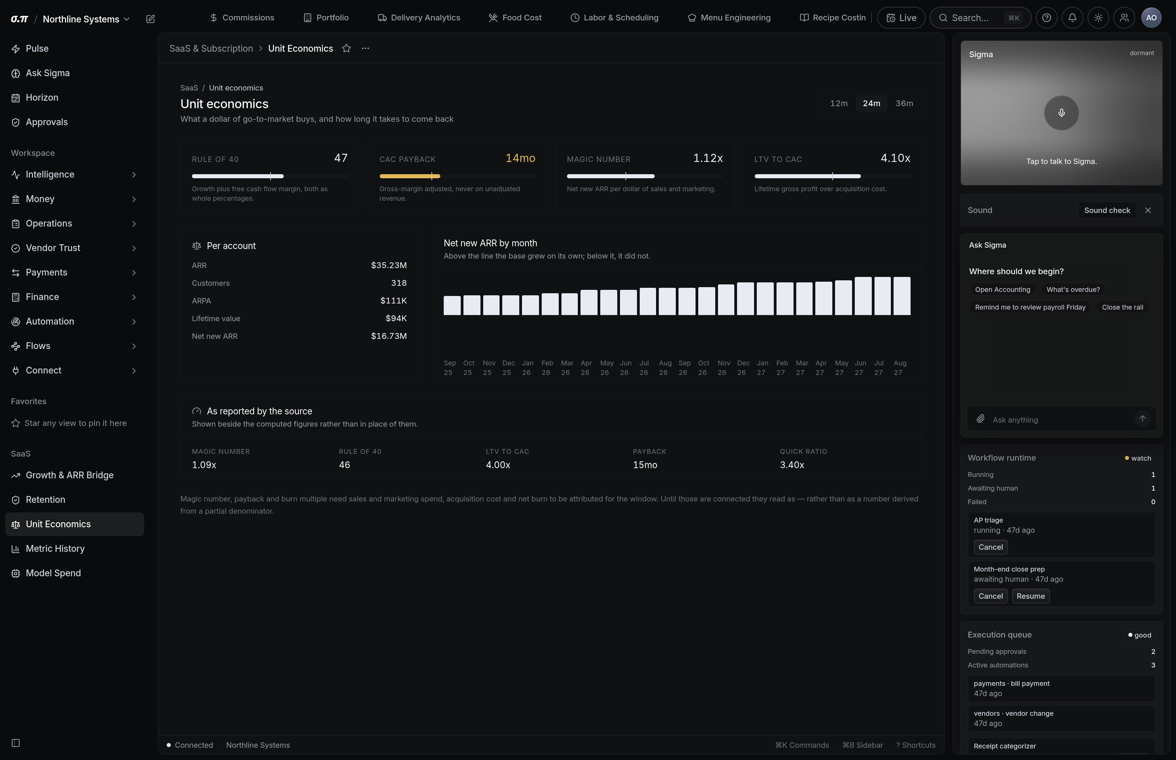The height and width of the screenshot is (760, 1176).
Task: Click the Rule of 40 progress bar
Action: pos(270,176)
